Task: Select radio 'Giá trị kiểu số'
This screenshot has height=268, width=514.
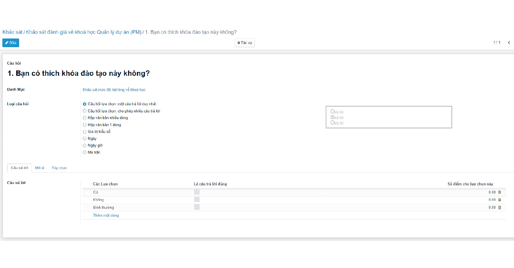Action: pos(85,132)
